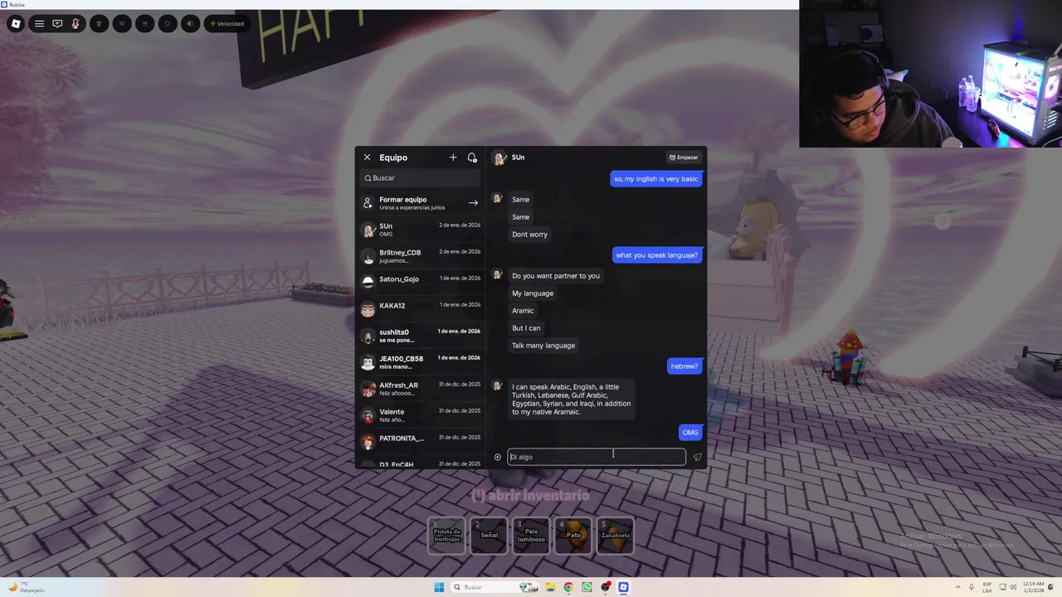
Task: Click the long 'I can speak Arabic' message
Action: [x=571, y=400]
